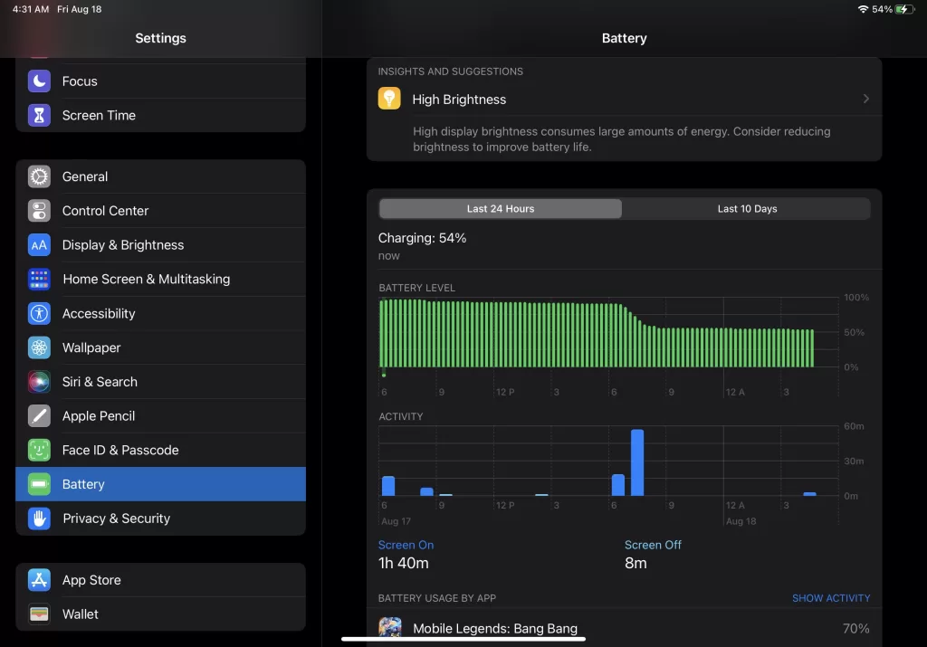Open the Home Screen & Multitasking grid icon

(39, 279)
